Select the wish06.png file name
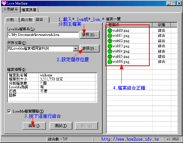Viewport: 183px width, 143px height. tap(121, 62)
